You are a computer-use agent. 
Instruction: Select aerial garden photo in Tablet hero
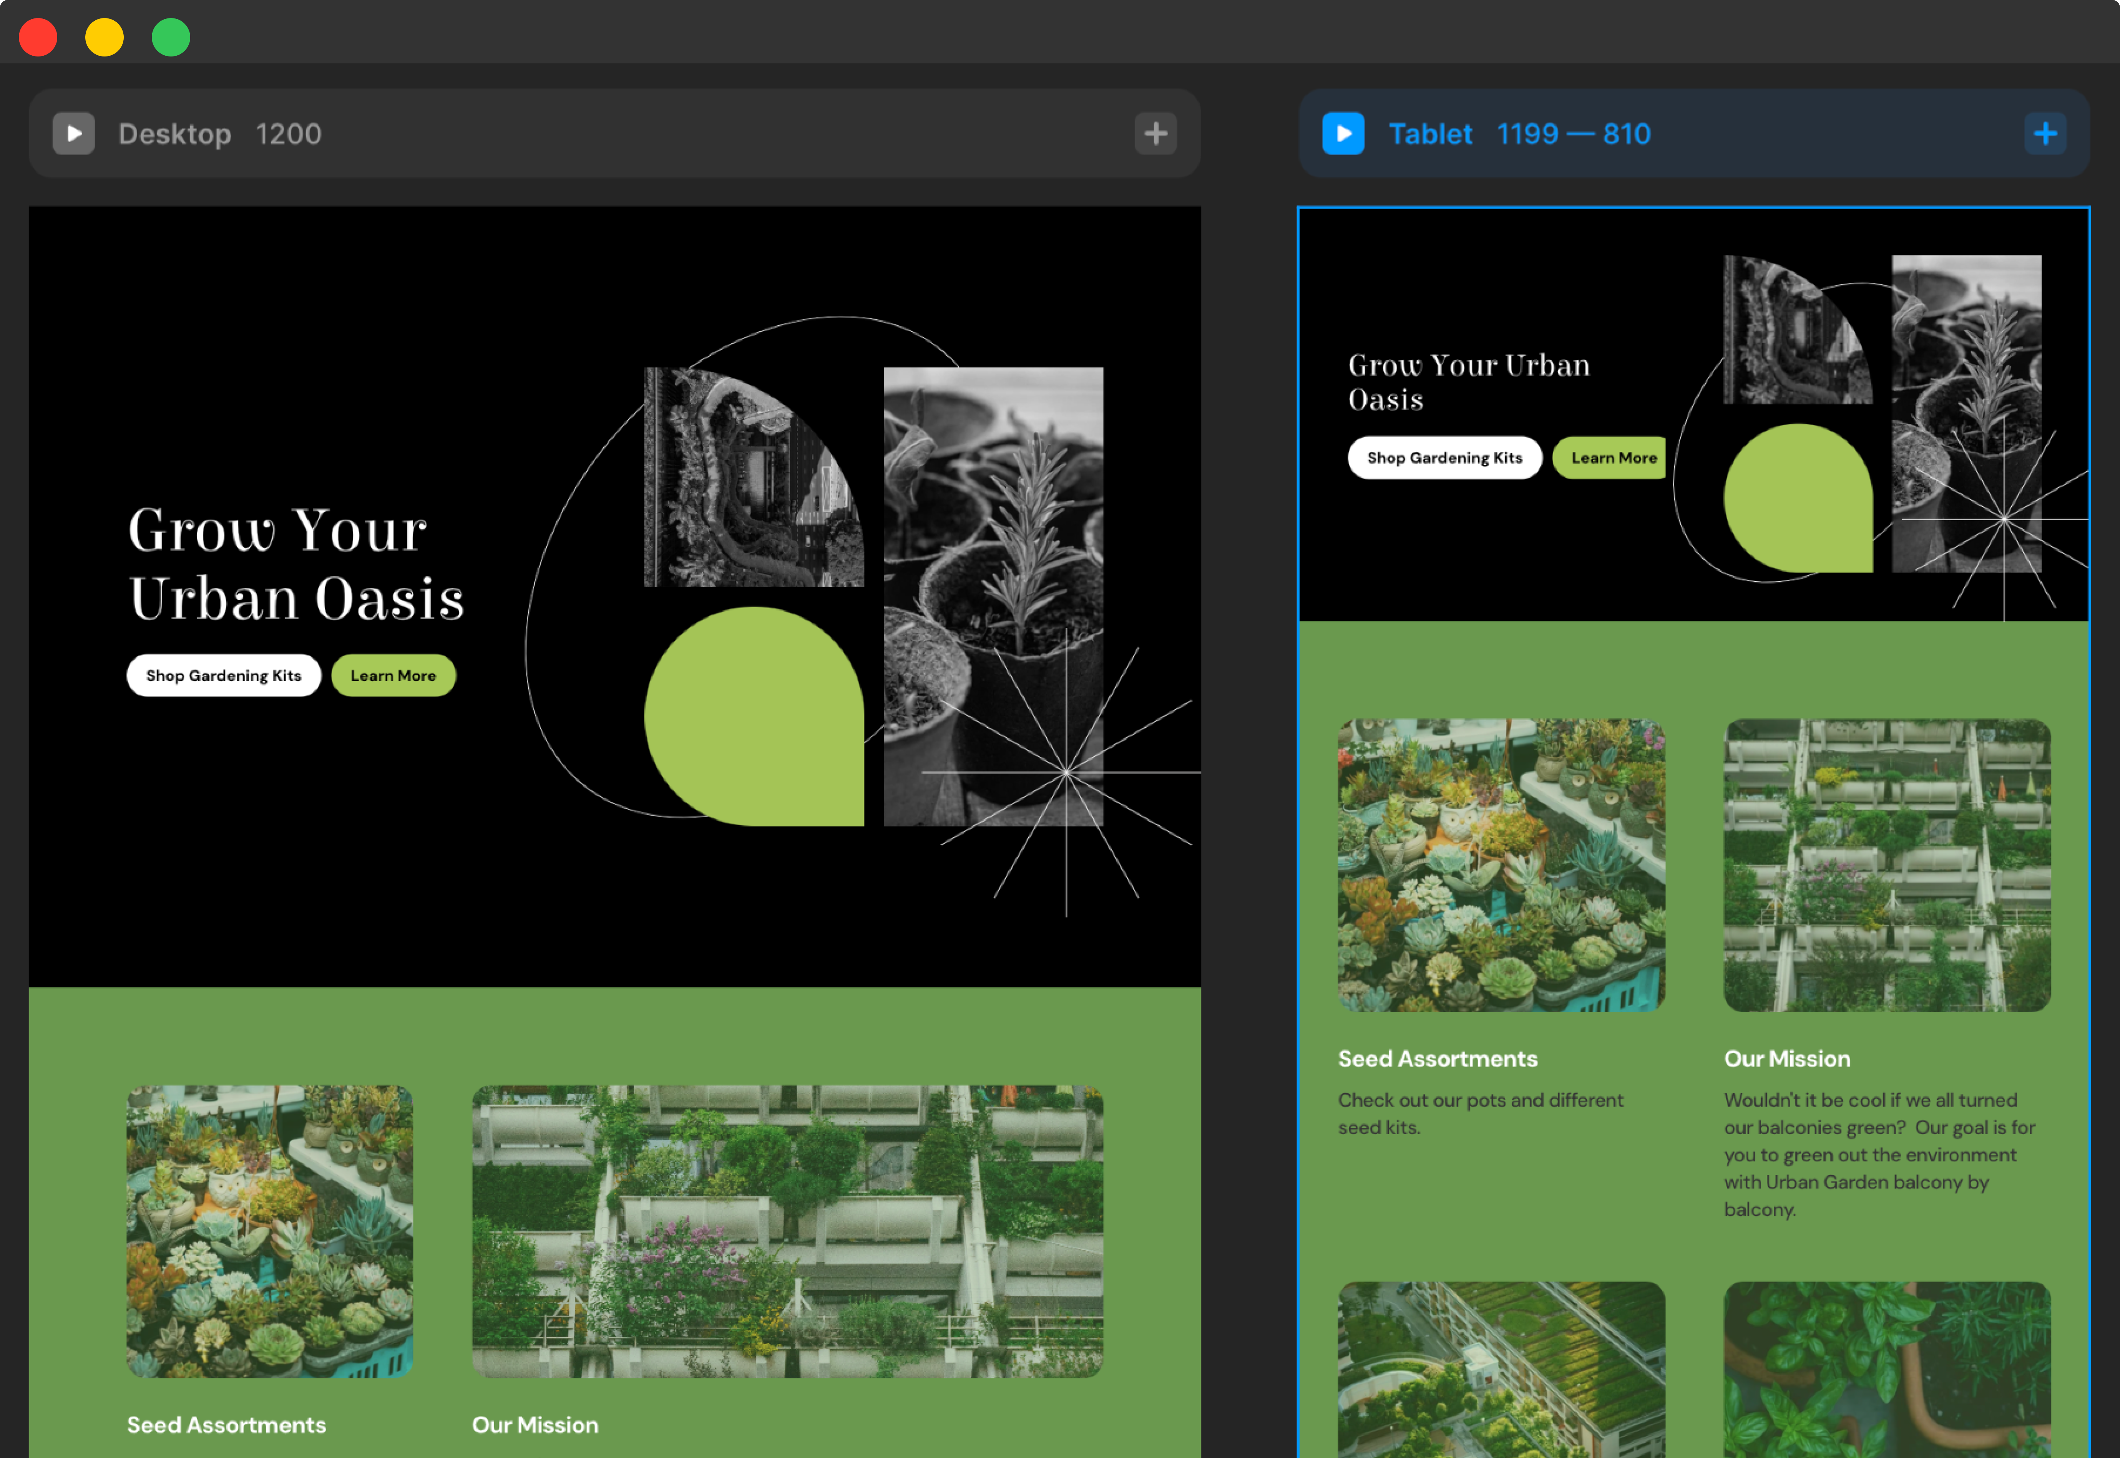1798,330
